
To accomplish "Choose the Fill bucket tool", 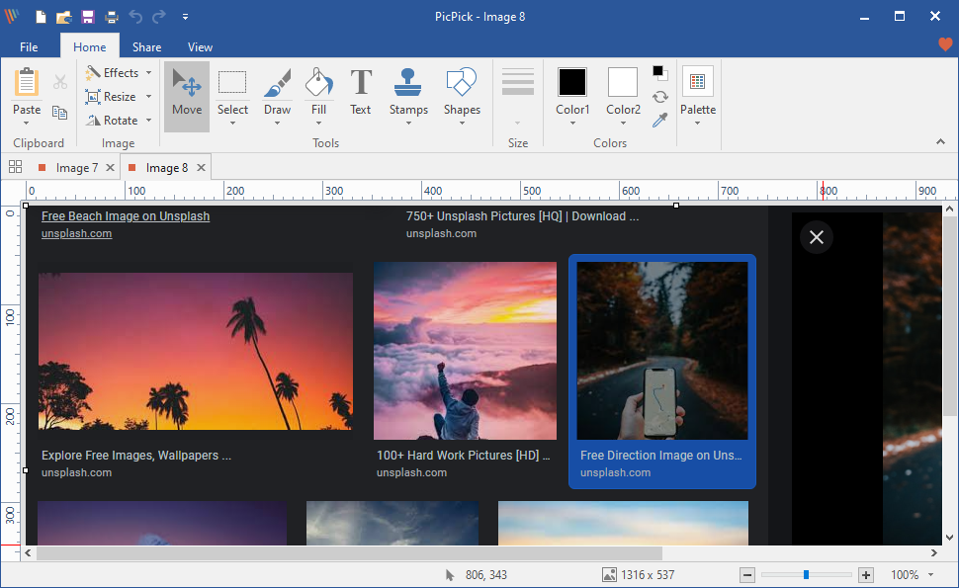I will (x=318, y=91).
